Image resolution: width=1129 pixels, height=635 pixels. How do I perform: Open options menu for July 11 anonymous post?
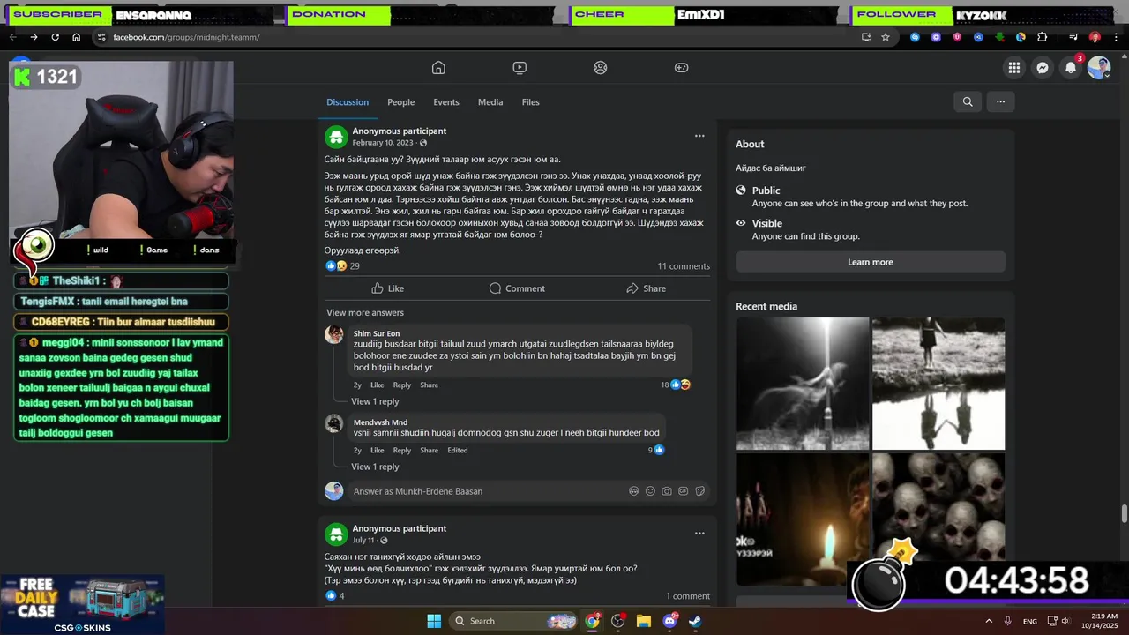(x=699, y=534)
